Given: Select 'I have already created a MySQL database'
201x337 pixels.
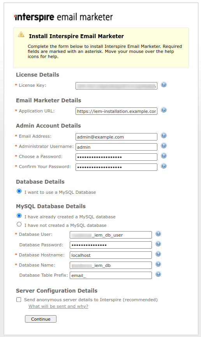Looking at the screenshot, I should pos(19,216).
